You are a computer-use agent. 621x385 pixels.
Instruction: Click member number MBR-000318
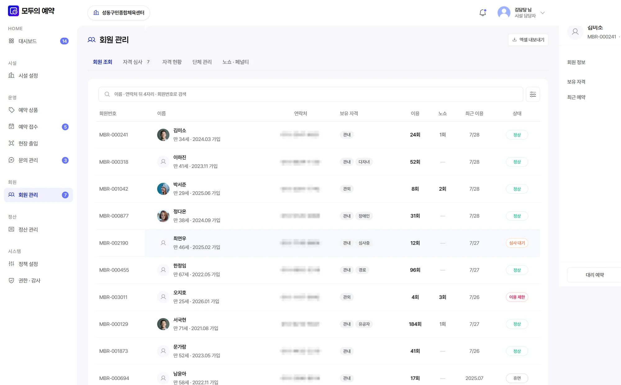(114, 162)
